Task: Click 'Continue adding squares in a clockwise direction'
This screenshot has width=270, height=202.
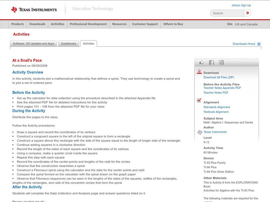Action: click(51, 145)
